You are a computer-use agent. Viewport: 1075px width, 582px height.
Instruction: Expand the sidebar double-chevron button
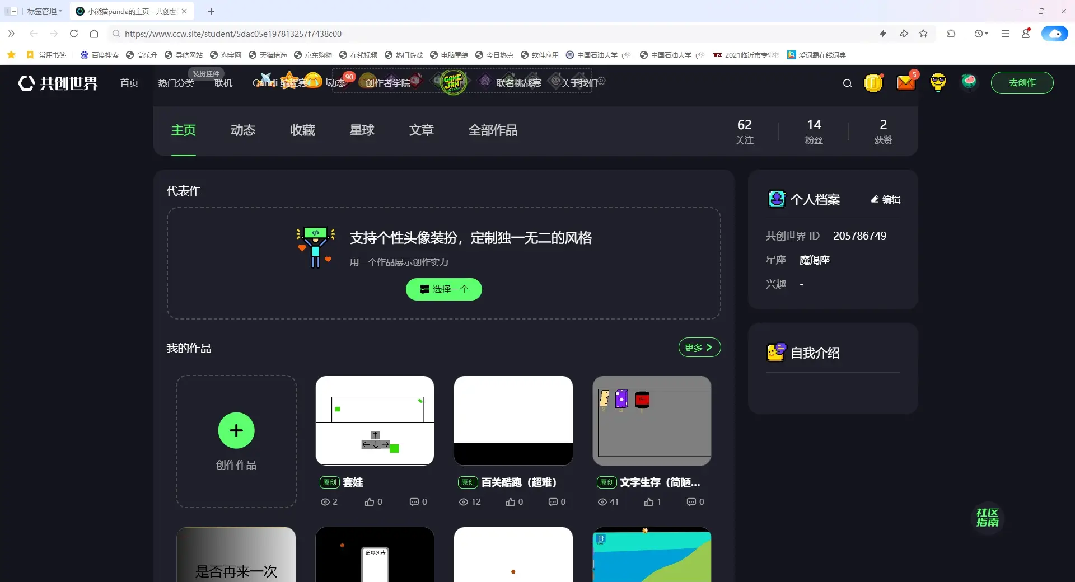point(11,34)
